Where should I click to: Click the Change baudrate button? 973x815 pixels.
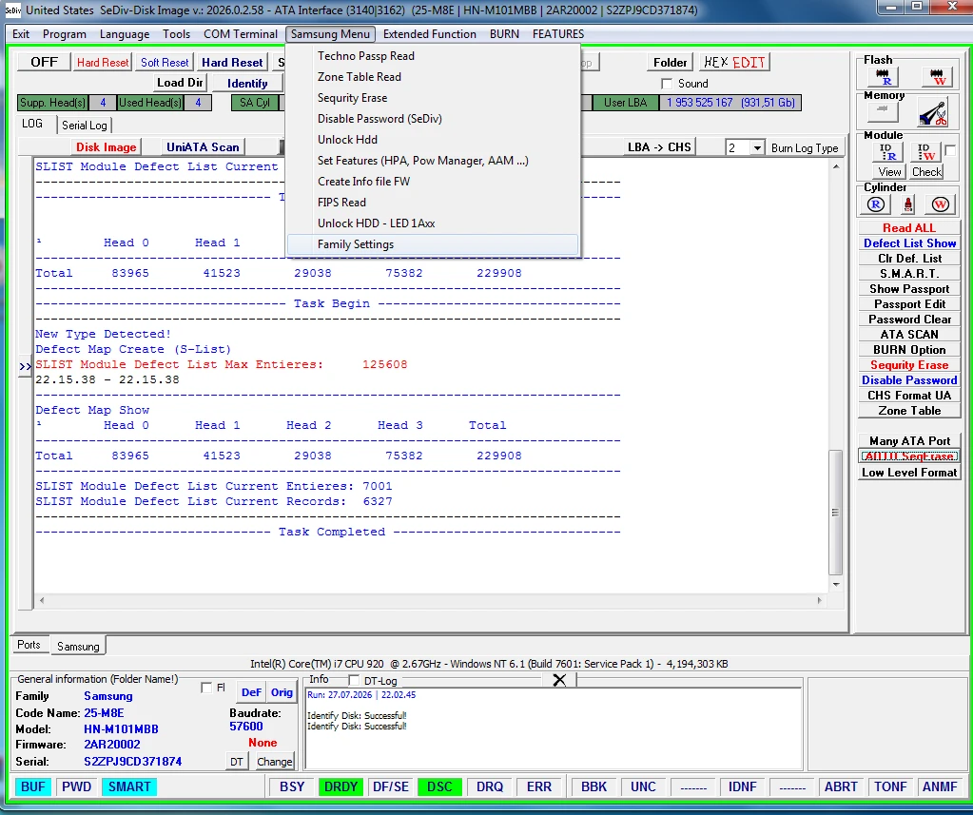[x=274, y=761]
